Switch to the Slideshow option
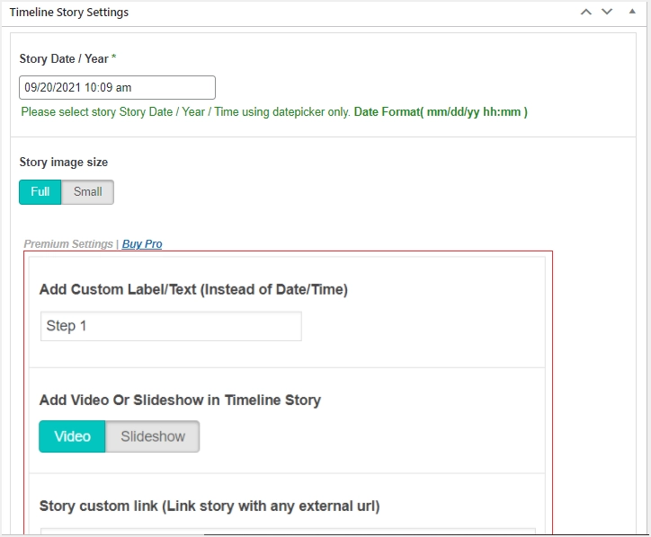Viewport: 651px width, 537px height. click(x=153, y=436)
